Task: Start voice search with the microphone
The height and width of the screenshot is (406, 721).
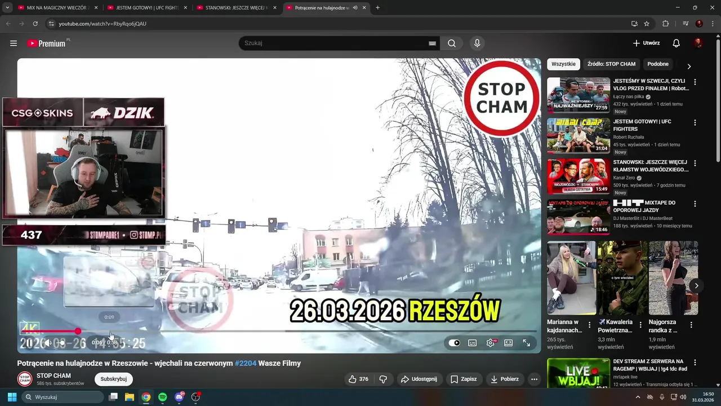Action: click(x=477, y=43)
